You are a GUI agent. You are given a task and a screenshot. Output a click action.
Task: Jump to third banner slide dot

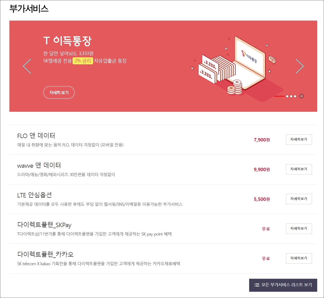tap(291, 96)
